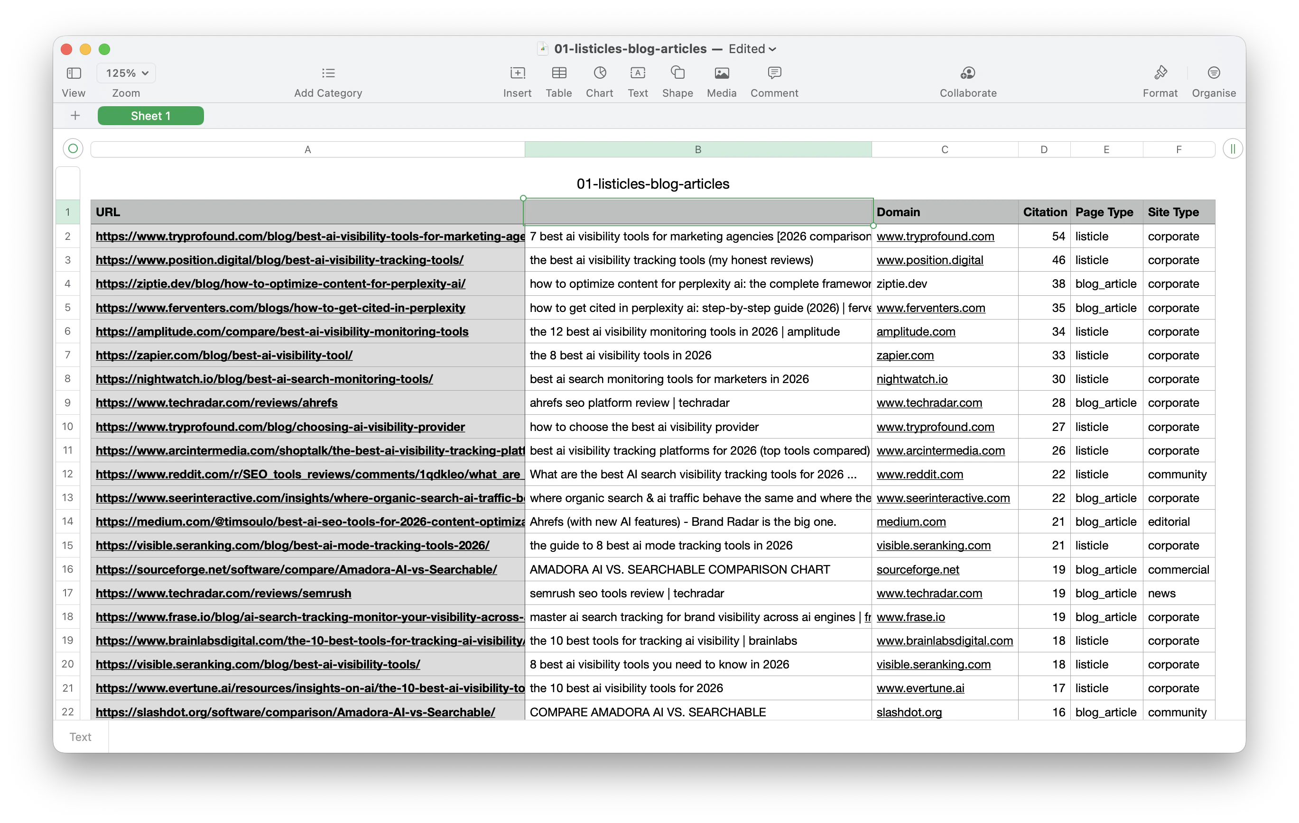Select cell 'the 10 best ai visibility tools for 2026'

[698, 688]
